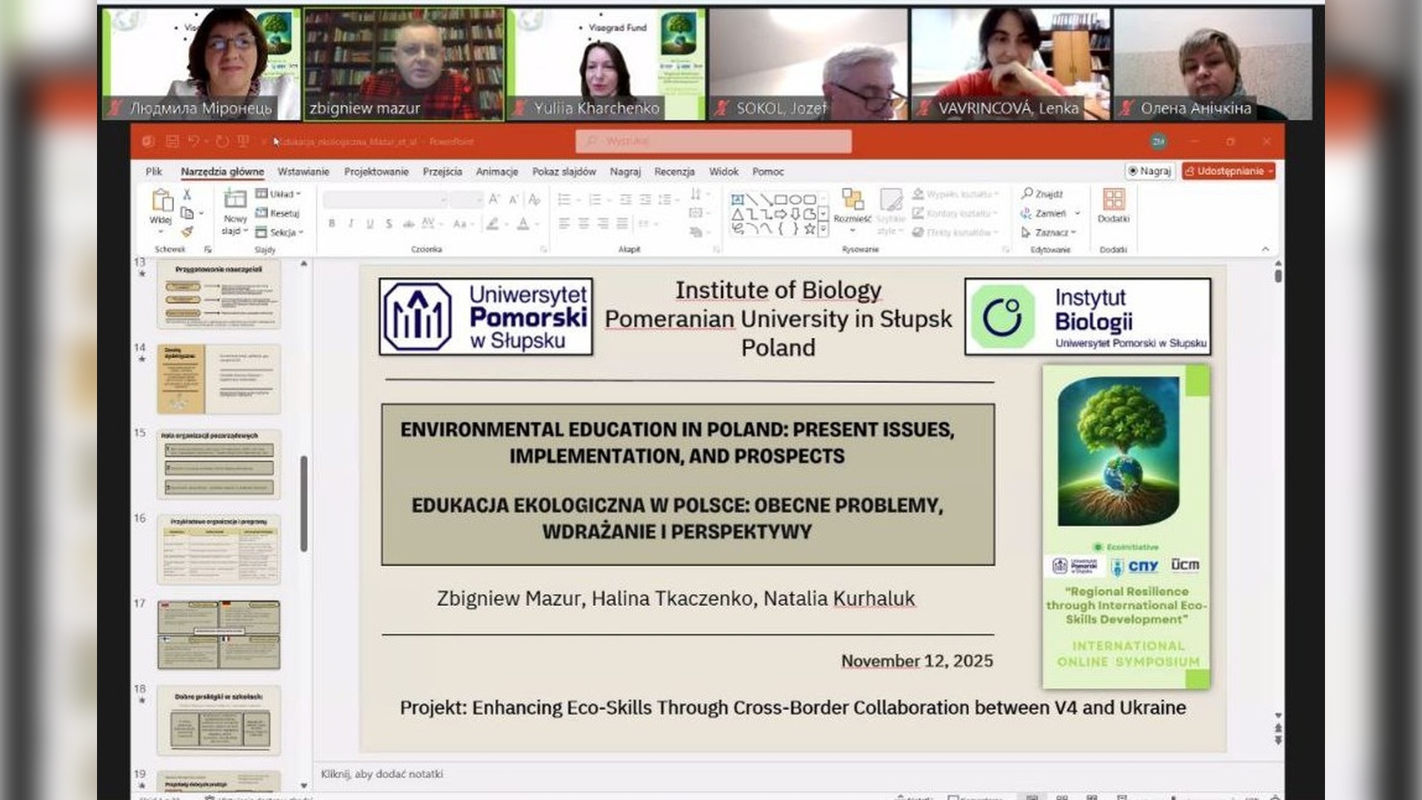The image size is (1422, 800).
Task: Select the rectangle shape in shapes gallery
Action: [781, 199]
